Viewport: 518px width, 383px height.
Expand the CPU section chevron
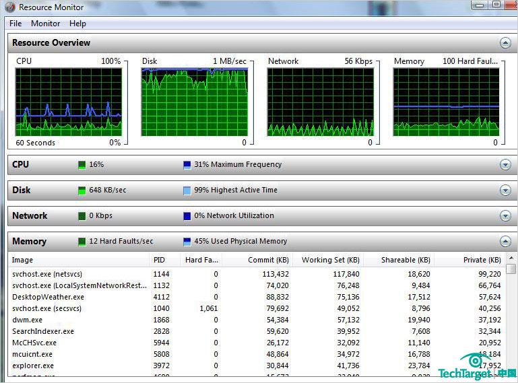coord(505,165)
